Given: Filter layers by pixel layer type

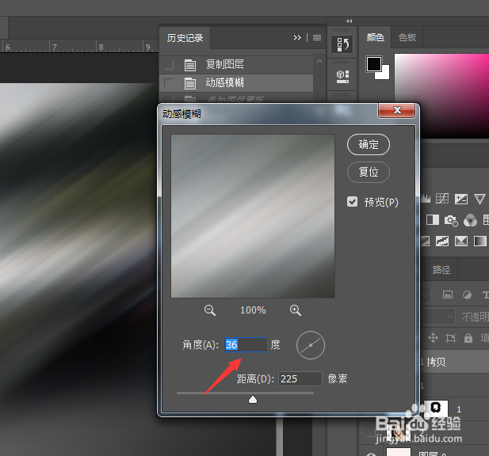Looking at the screenshot, I should pos(448,294).
